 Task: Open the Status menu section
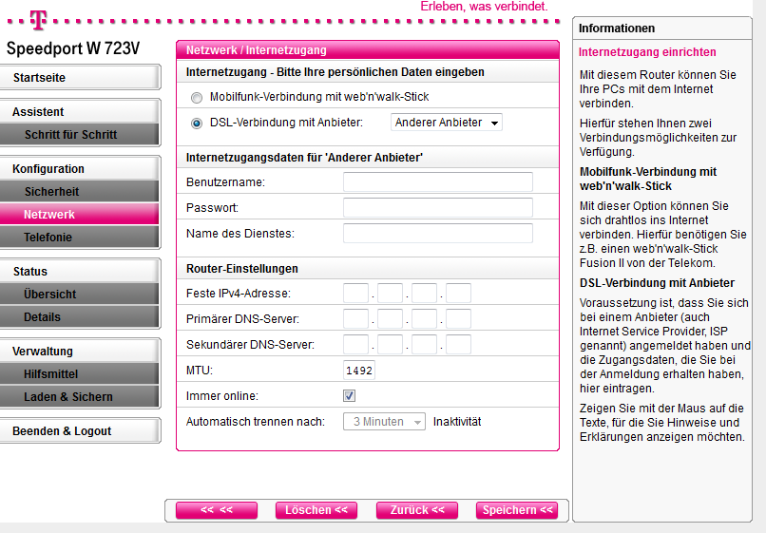coord(79,271)
